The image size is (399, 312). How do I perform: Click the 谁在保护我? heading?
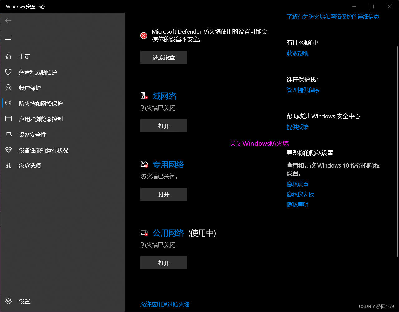click(303, 79)
